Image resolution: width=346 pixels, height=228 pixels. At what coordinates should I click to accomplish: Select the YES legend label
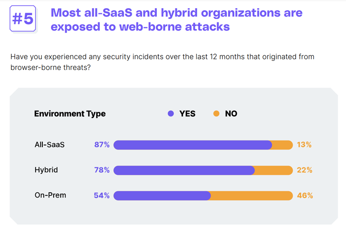pos(187,114)
